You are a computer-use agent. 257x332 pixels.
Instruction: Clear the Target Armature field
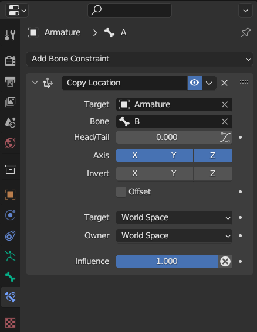tap(225, 104)
